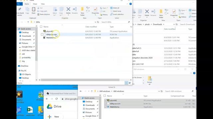Switch to large icons view in ti84a window

click(130, 83)
